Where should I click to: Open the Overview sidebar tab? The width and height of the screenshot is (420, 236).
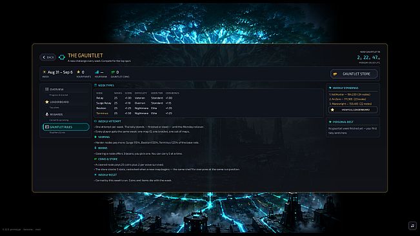tap(66, 90)
